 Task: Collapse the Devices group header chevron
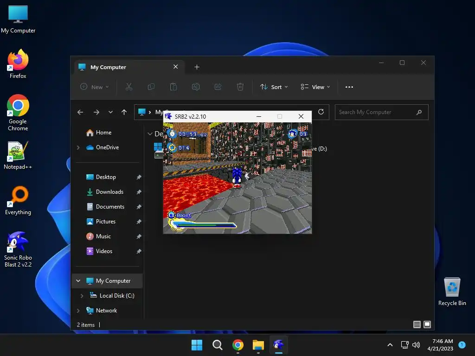tap(150, 134)
